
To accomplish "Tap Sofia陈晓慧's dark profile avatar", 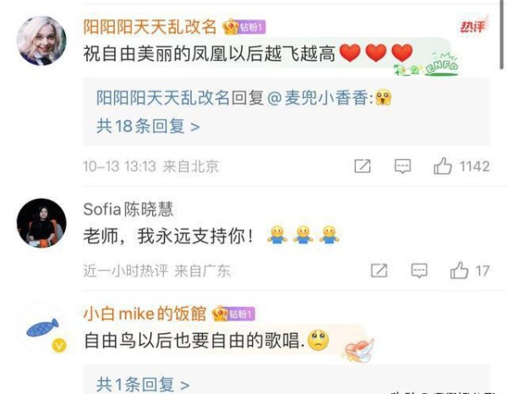I will [x=41, y=223].
